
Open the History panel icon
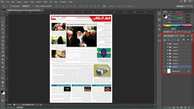tap(159, 14)
